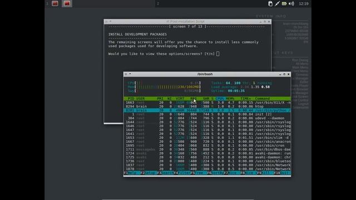356x200 pixels.
Task: Select process 1695 /usr/sbin/cron row
Action: [207, 146]
